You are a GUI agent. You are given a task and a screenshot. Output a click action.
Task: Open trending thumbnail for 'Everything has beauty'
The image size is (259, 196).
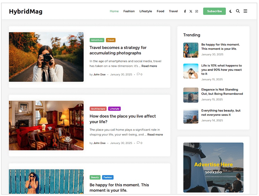191,116
